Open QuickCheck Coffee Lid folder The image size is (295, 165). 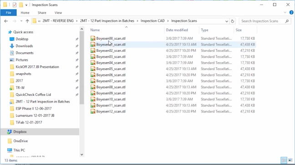pos(33,95)
